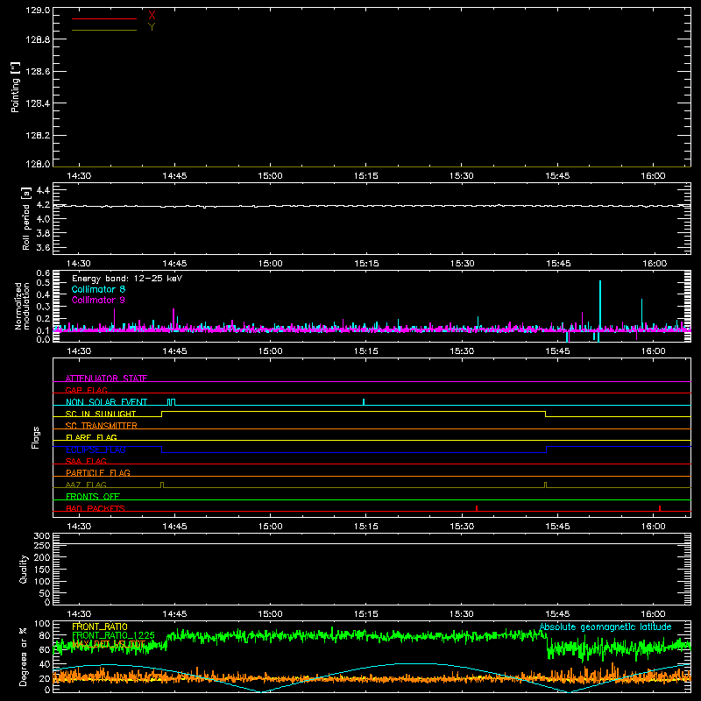Click the NON_SOLAR_EVENT double pulse near 14:45
The height and width of the screenshot is (701, 701).
tap(171, 402)
